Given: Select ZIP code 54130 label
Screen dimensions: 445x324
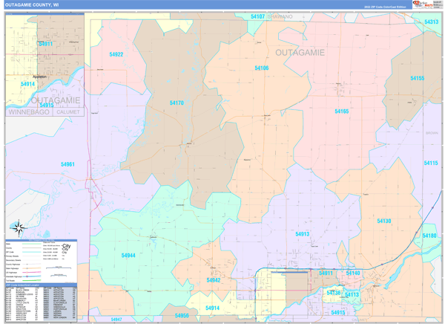Looking at the screenshot, I should coord(383,221).
